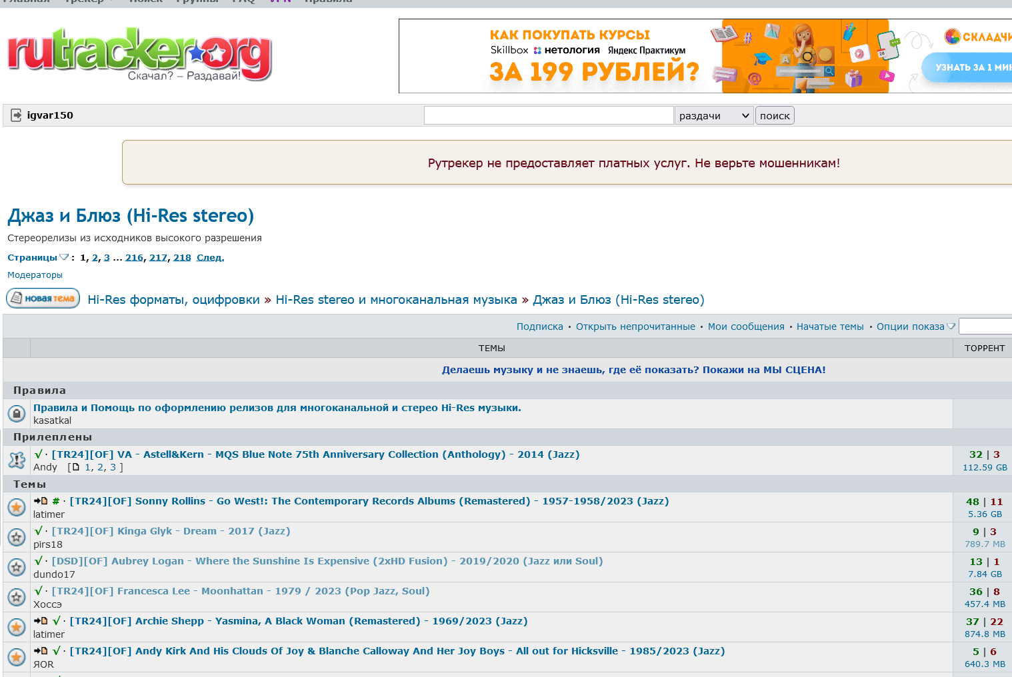Go to page 217 of the forum
Image resolution: width=1012 pixels, height=677 pixels.
click(x=158, y=258)
